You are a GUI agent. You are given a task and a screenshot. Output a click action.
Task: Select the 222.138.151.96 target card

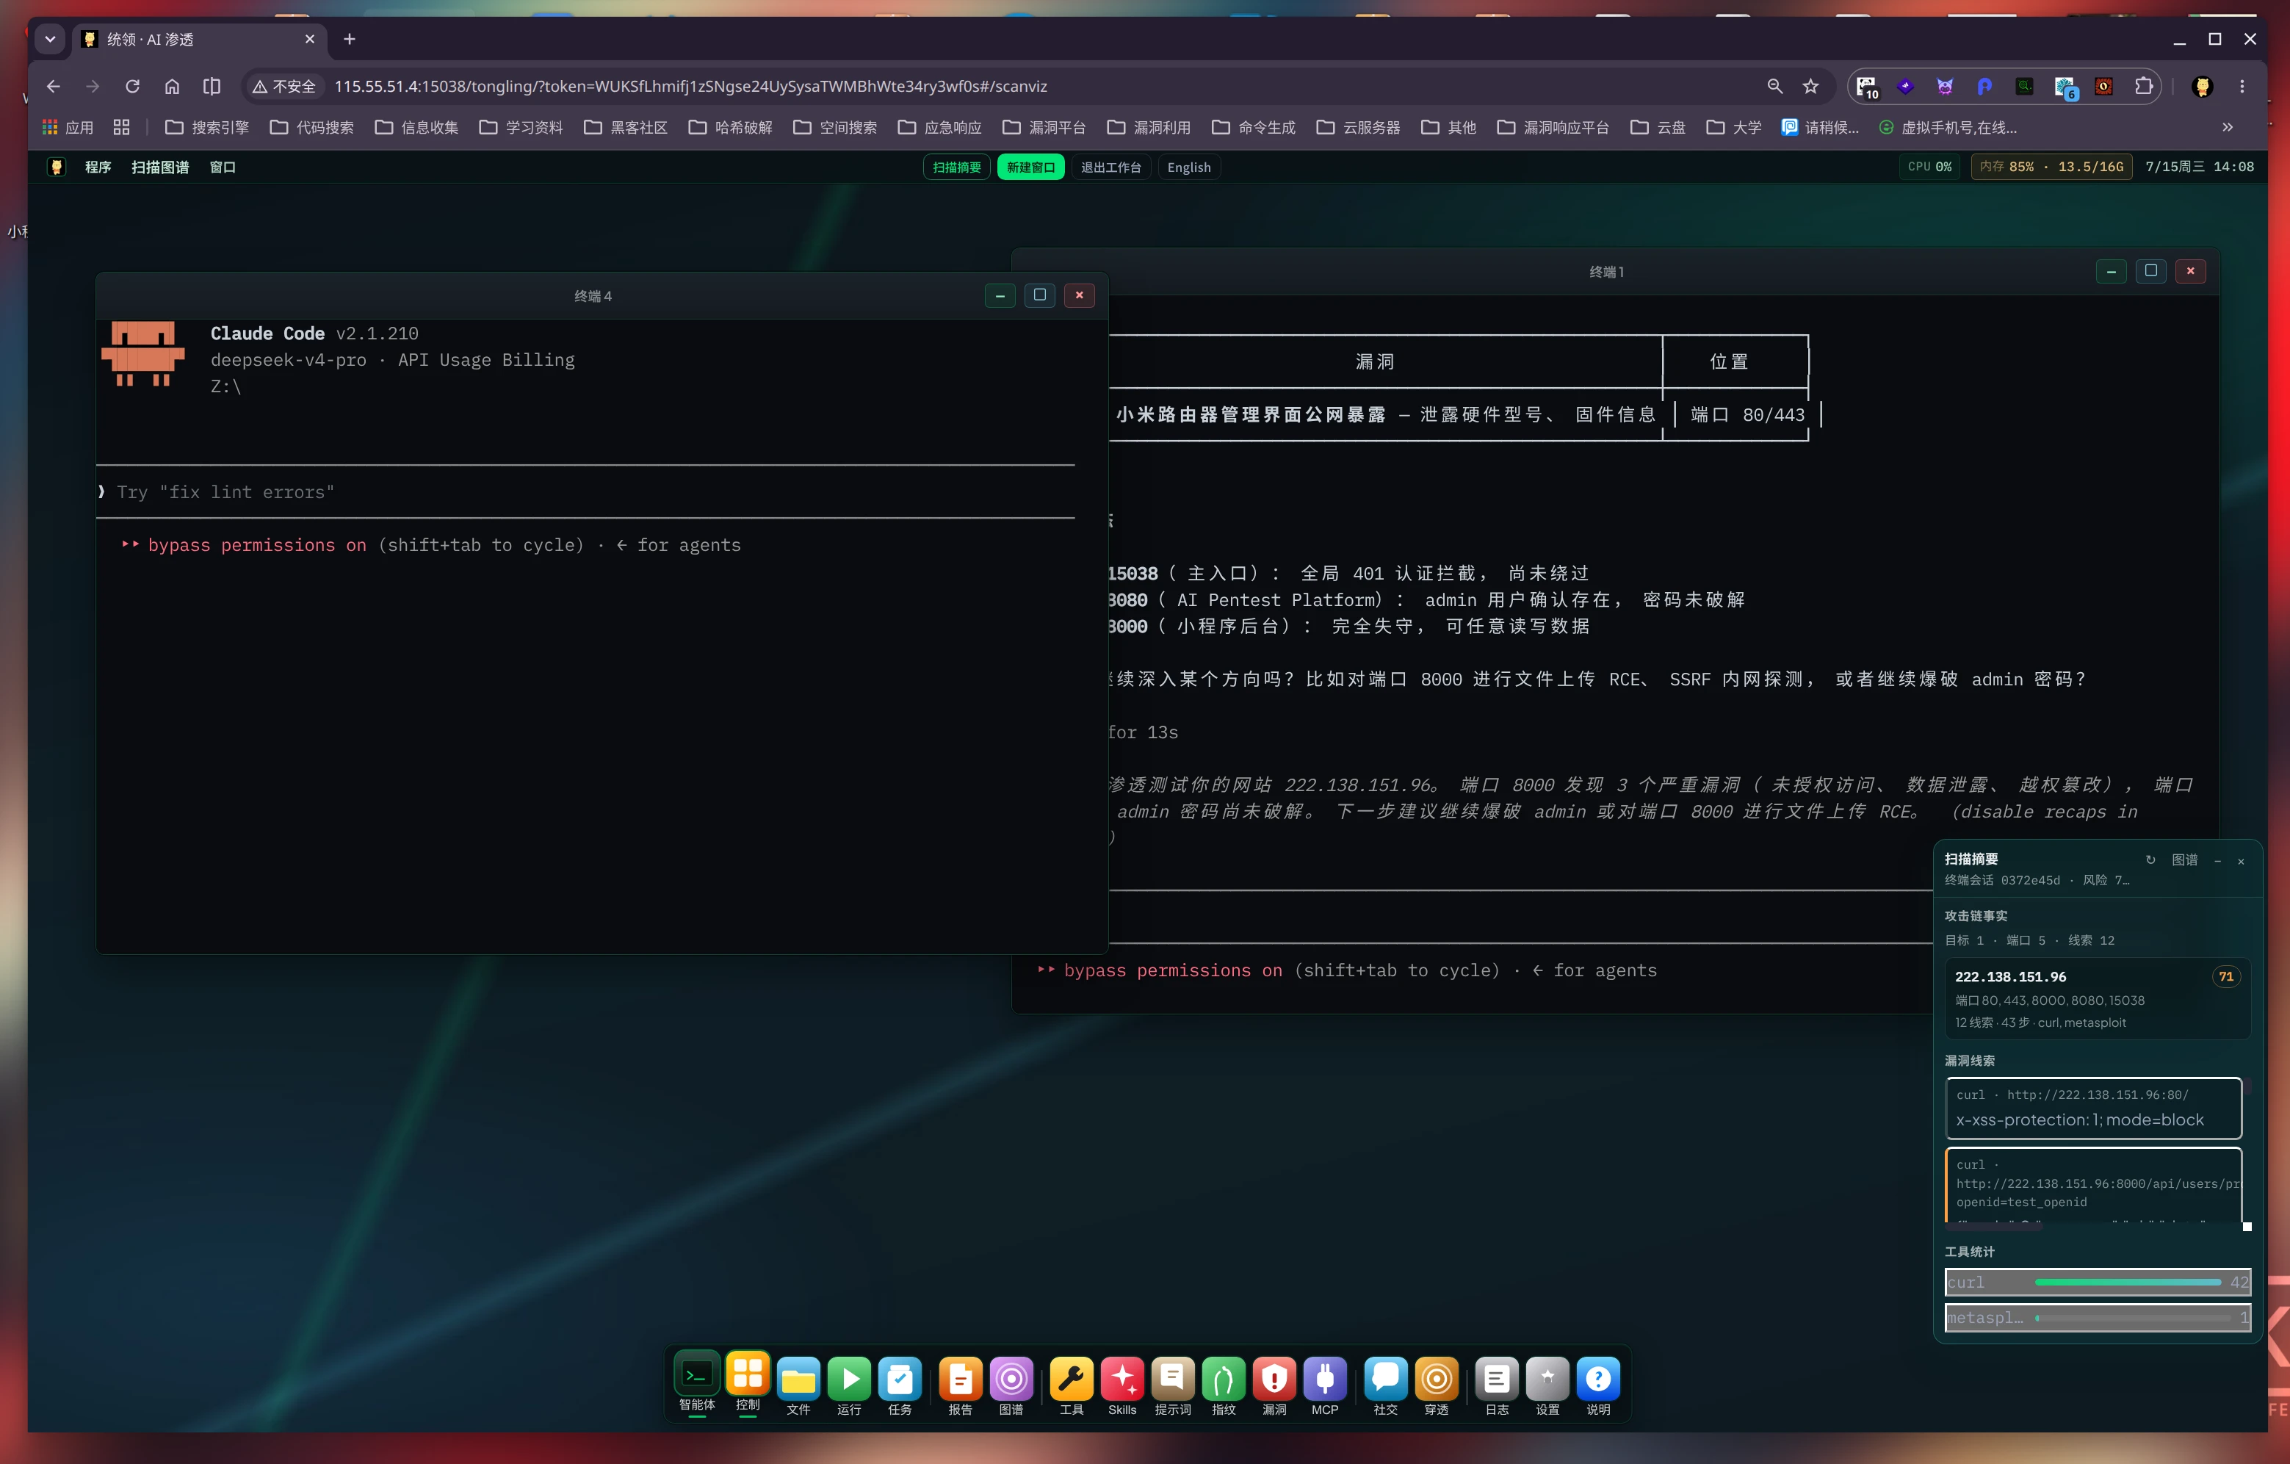(x=2097, y=998)
